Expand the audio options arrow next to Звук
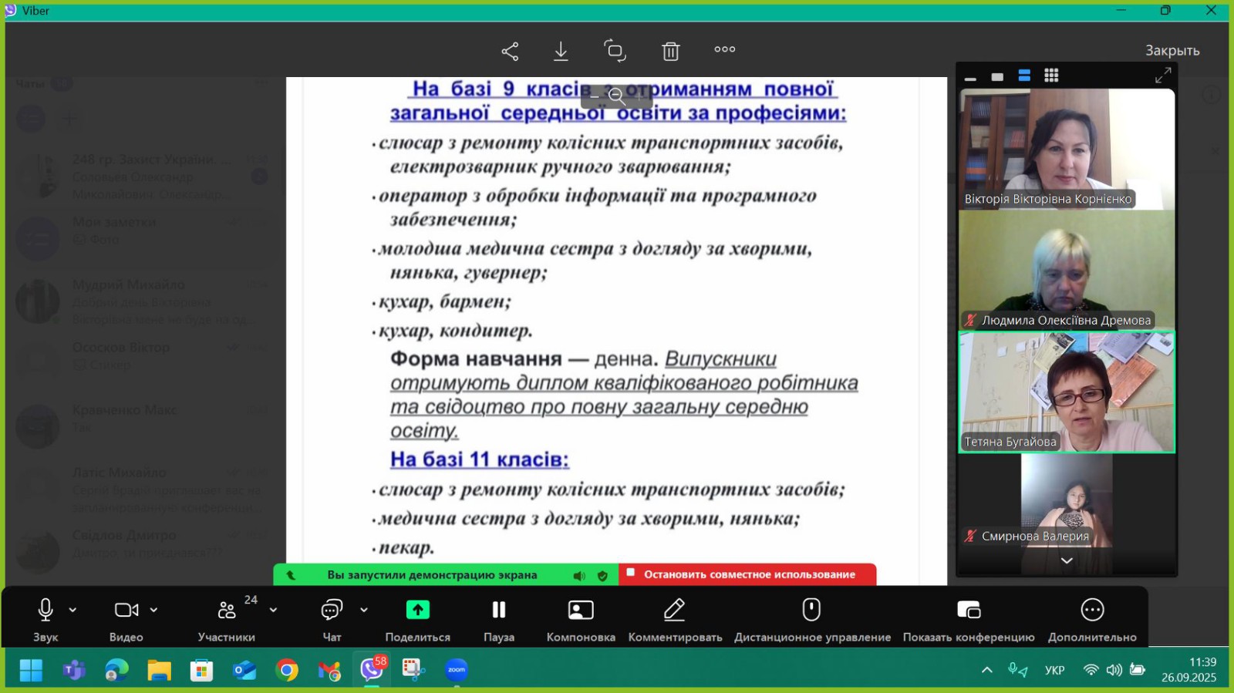The width and height of the screenshot is (1234, 693). pos(72,610)
